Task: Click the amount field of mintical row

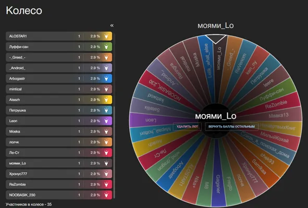Action: (79, 89)
